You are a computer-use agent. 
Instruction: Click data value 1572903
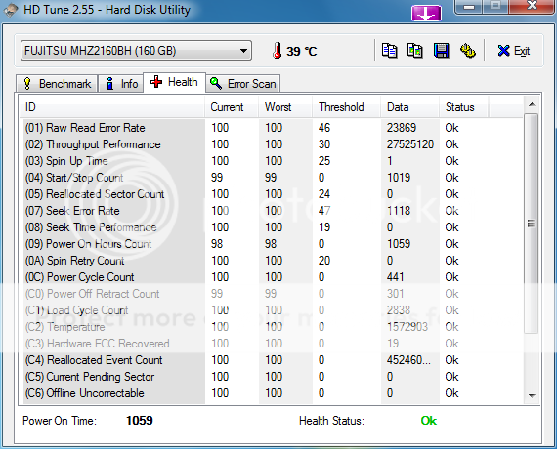407,327
